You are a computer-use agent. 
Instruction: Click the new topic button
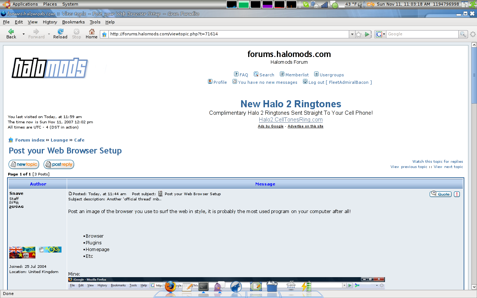click(24, 164)
